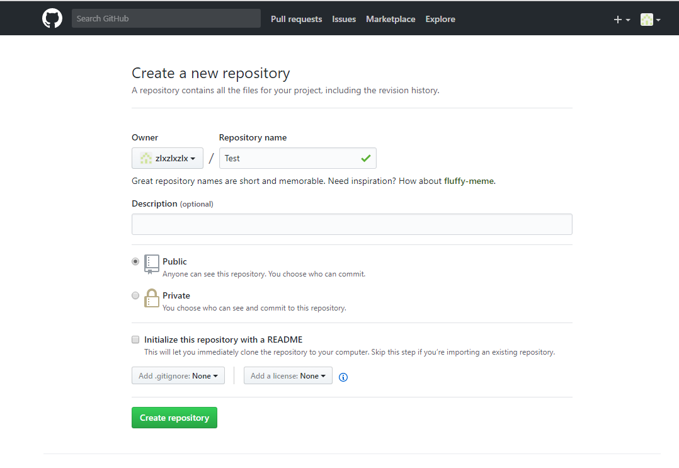
Task: Open the GitHub Octocat home logo
Action: 52,19
